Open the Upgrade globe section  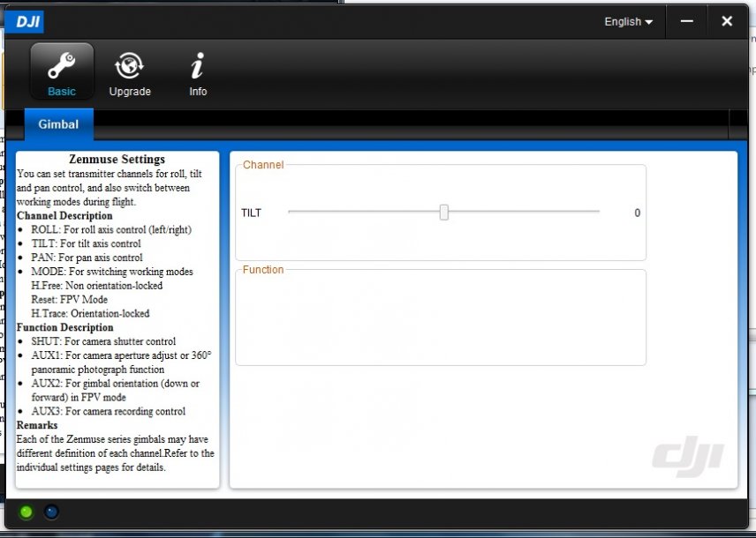(x=130, y=74)
